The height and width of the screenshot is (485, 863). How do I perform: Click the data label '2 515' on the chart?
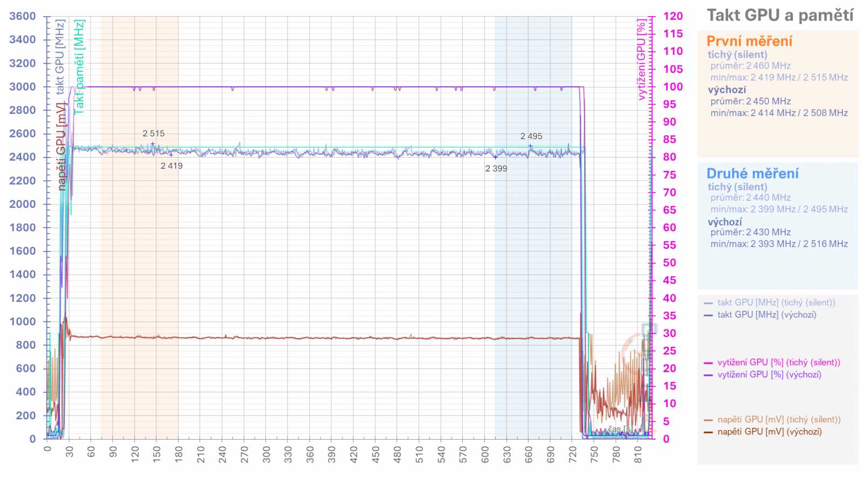tap(154, 133)
